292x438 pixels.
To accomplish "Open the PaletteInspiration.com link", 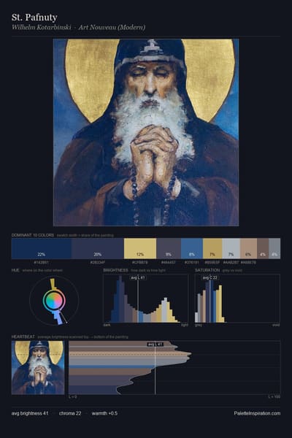I will coord(257,413).
